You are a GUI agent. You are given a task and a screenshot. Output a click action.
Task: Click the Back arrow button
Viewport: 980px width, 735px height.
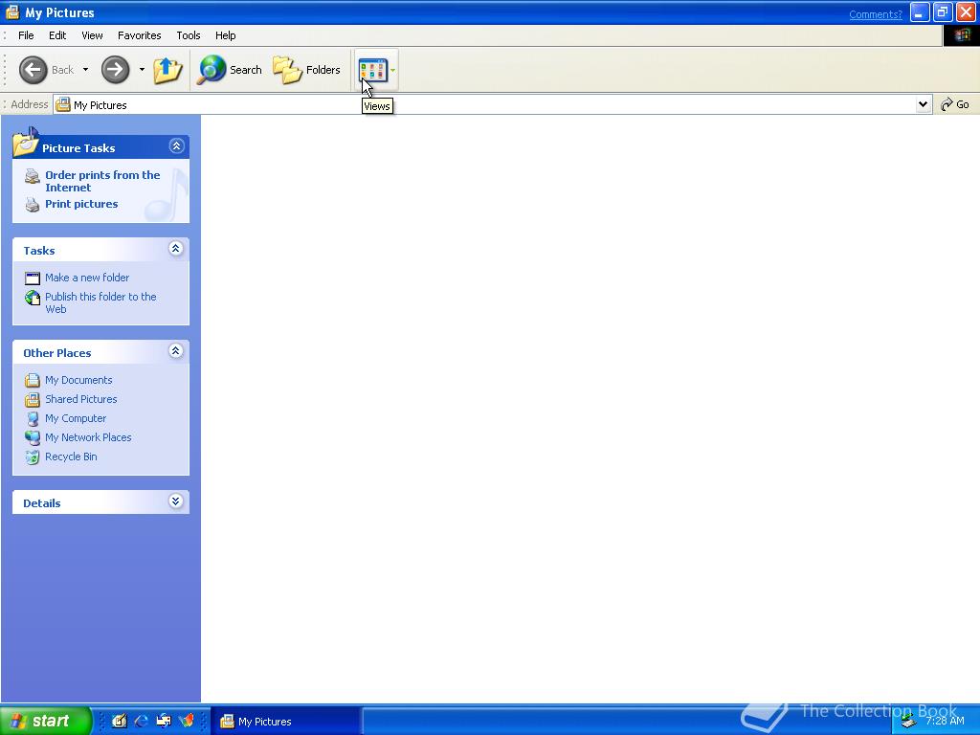[33, 69]
